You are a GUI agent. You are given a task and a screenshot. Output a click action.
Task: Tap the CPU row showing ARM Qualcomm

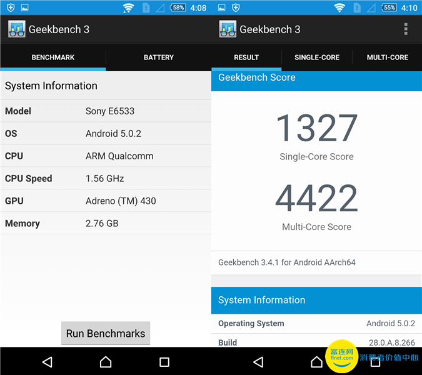pyautogui.click(x=106, y=156)
